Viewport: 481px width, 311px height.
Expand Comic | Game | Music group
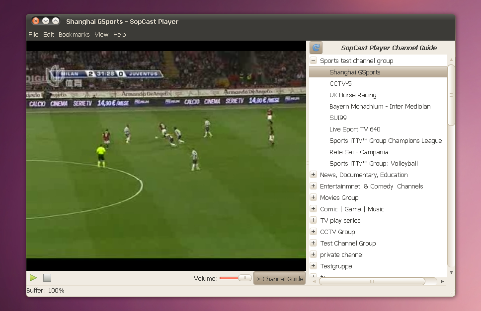(313, 209)
